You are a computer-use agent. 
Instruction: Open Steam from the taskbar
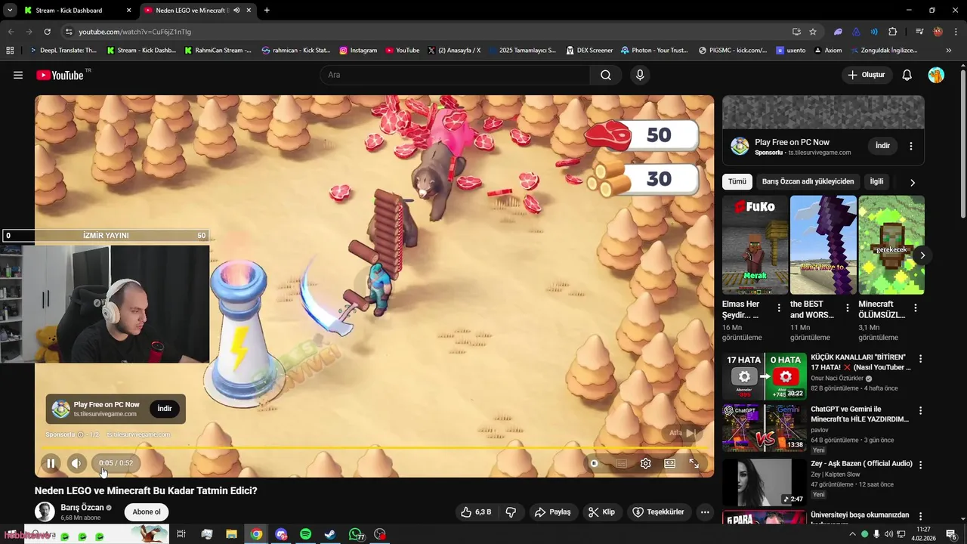click(x=330, y=534)
